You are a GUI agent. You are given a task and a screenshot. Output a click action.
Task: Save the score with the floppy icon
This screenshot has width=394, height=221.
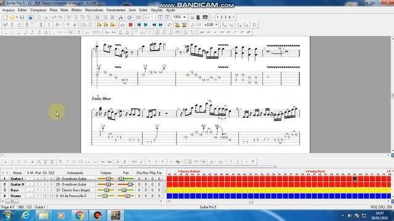(x=22, y=17)
